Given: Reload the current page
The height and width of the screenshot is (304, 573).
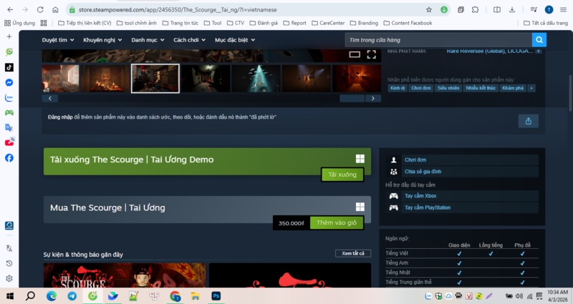Looking at the screenshot, I should point(40,10).
